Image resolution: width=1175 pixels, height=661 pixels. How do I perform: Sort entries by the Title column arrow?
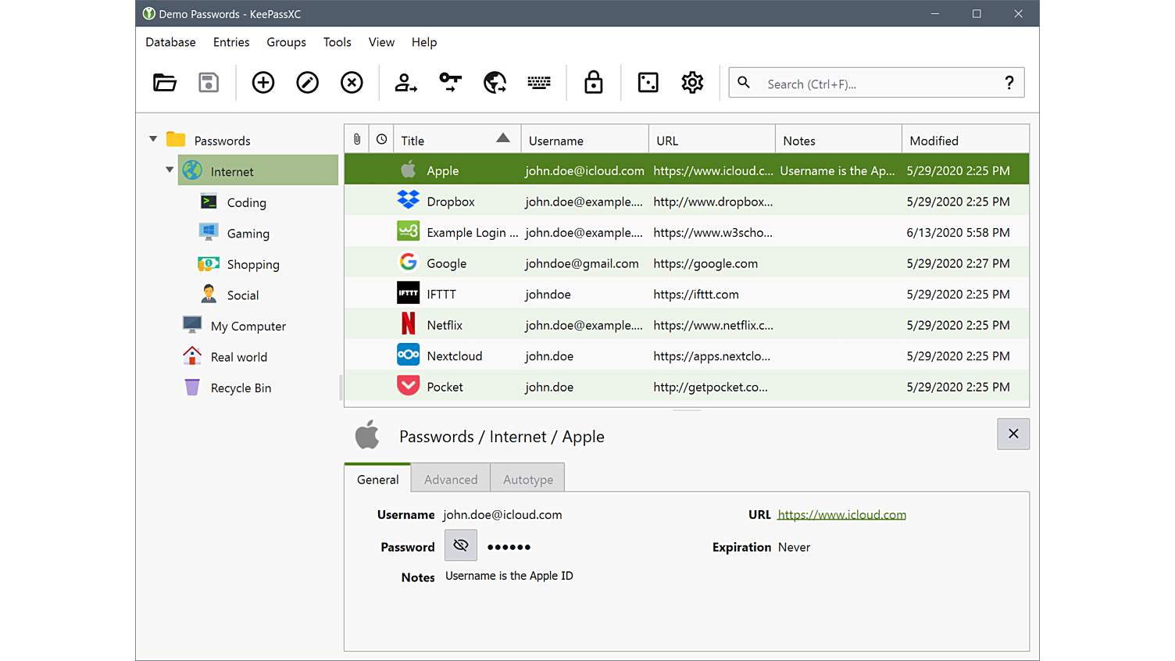[x=503, y=138]
